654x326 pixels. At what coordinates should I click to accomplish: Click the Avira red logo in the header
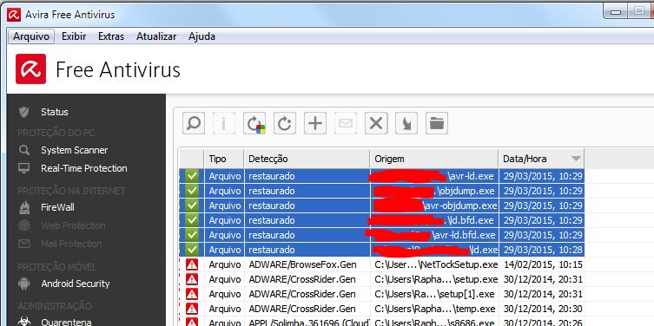31,68
